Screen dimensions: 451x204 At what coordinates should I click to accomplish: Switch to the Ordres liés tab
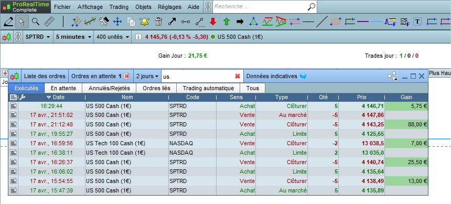click(x=156, y=88)
